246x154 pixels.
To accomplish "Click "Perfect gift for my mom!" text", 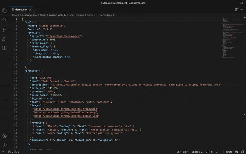I will [x=104, y=133].
